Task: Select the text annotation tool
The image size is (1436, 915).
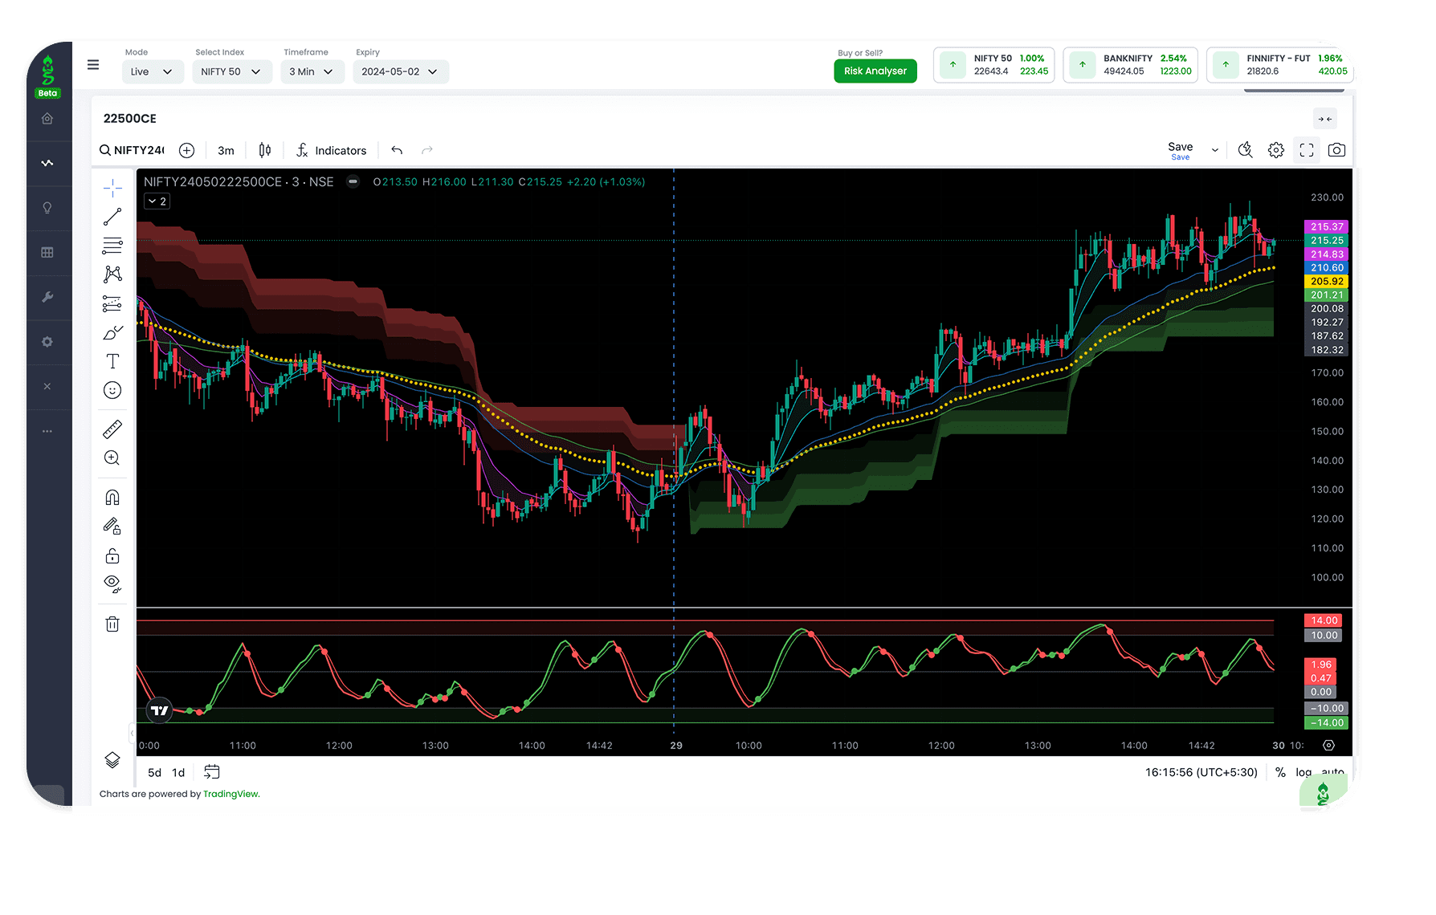Action: 112,361
